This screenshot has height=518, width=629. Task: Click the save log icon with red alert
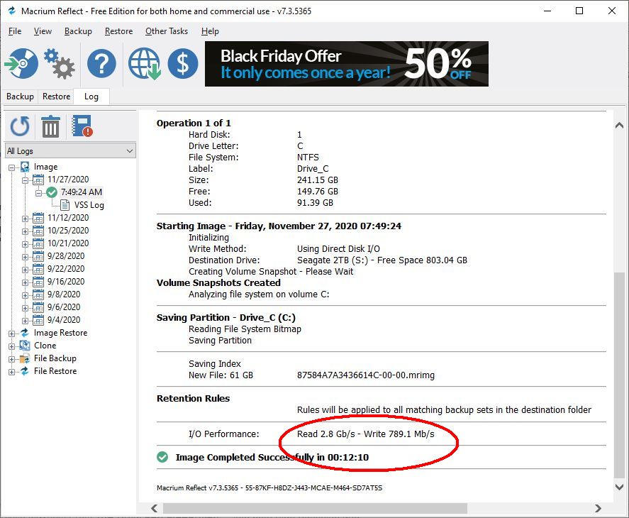point(82,127)
